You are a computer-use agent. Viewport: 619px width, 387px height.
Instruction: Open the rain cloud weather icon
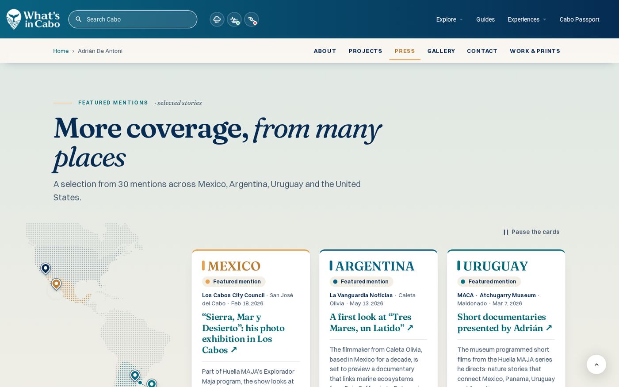pos(217,19)
